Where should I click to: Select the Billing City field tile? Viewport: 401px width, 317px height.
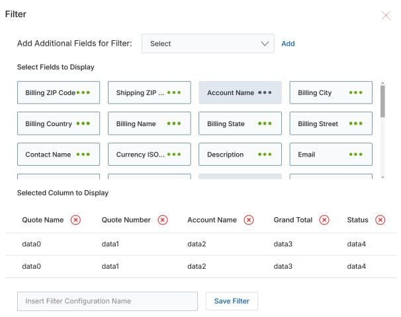click(331, 92)
